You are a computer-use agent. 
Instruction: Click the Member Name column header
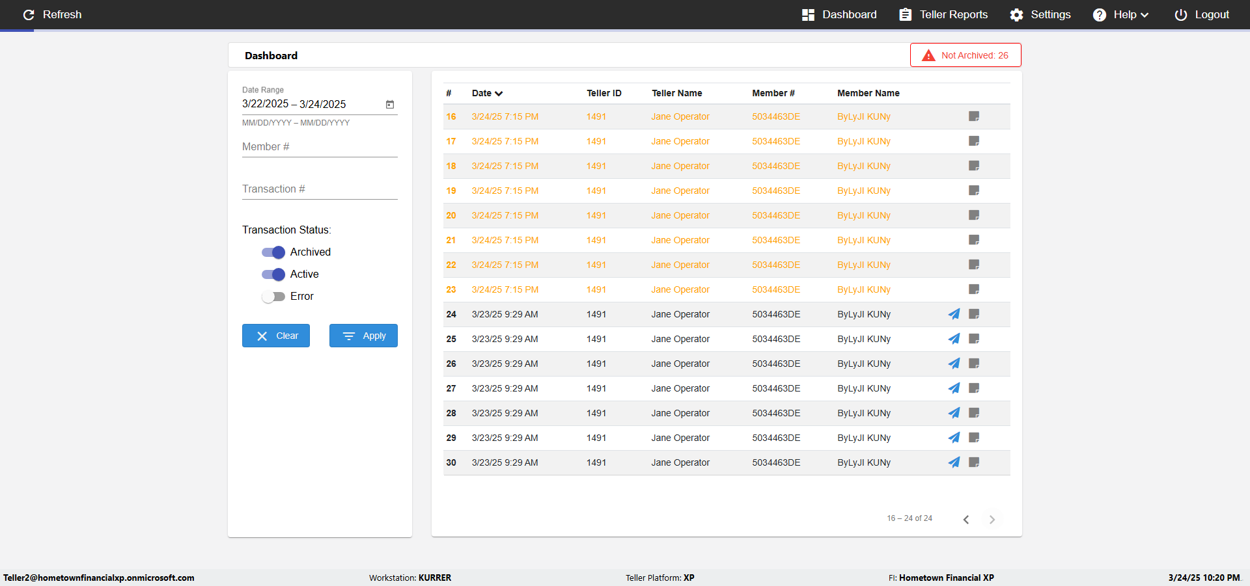[868, 93]
